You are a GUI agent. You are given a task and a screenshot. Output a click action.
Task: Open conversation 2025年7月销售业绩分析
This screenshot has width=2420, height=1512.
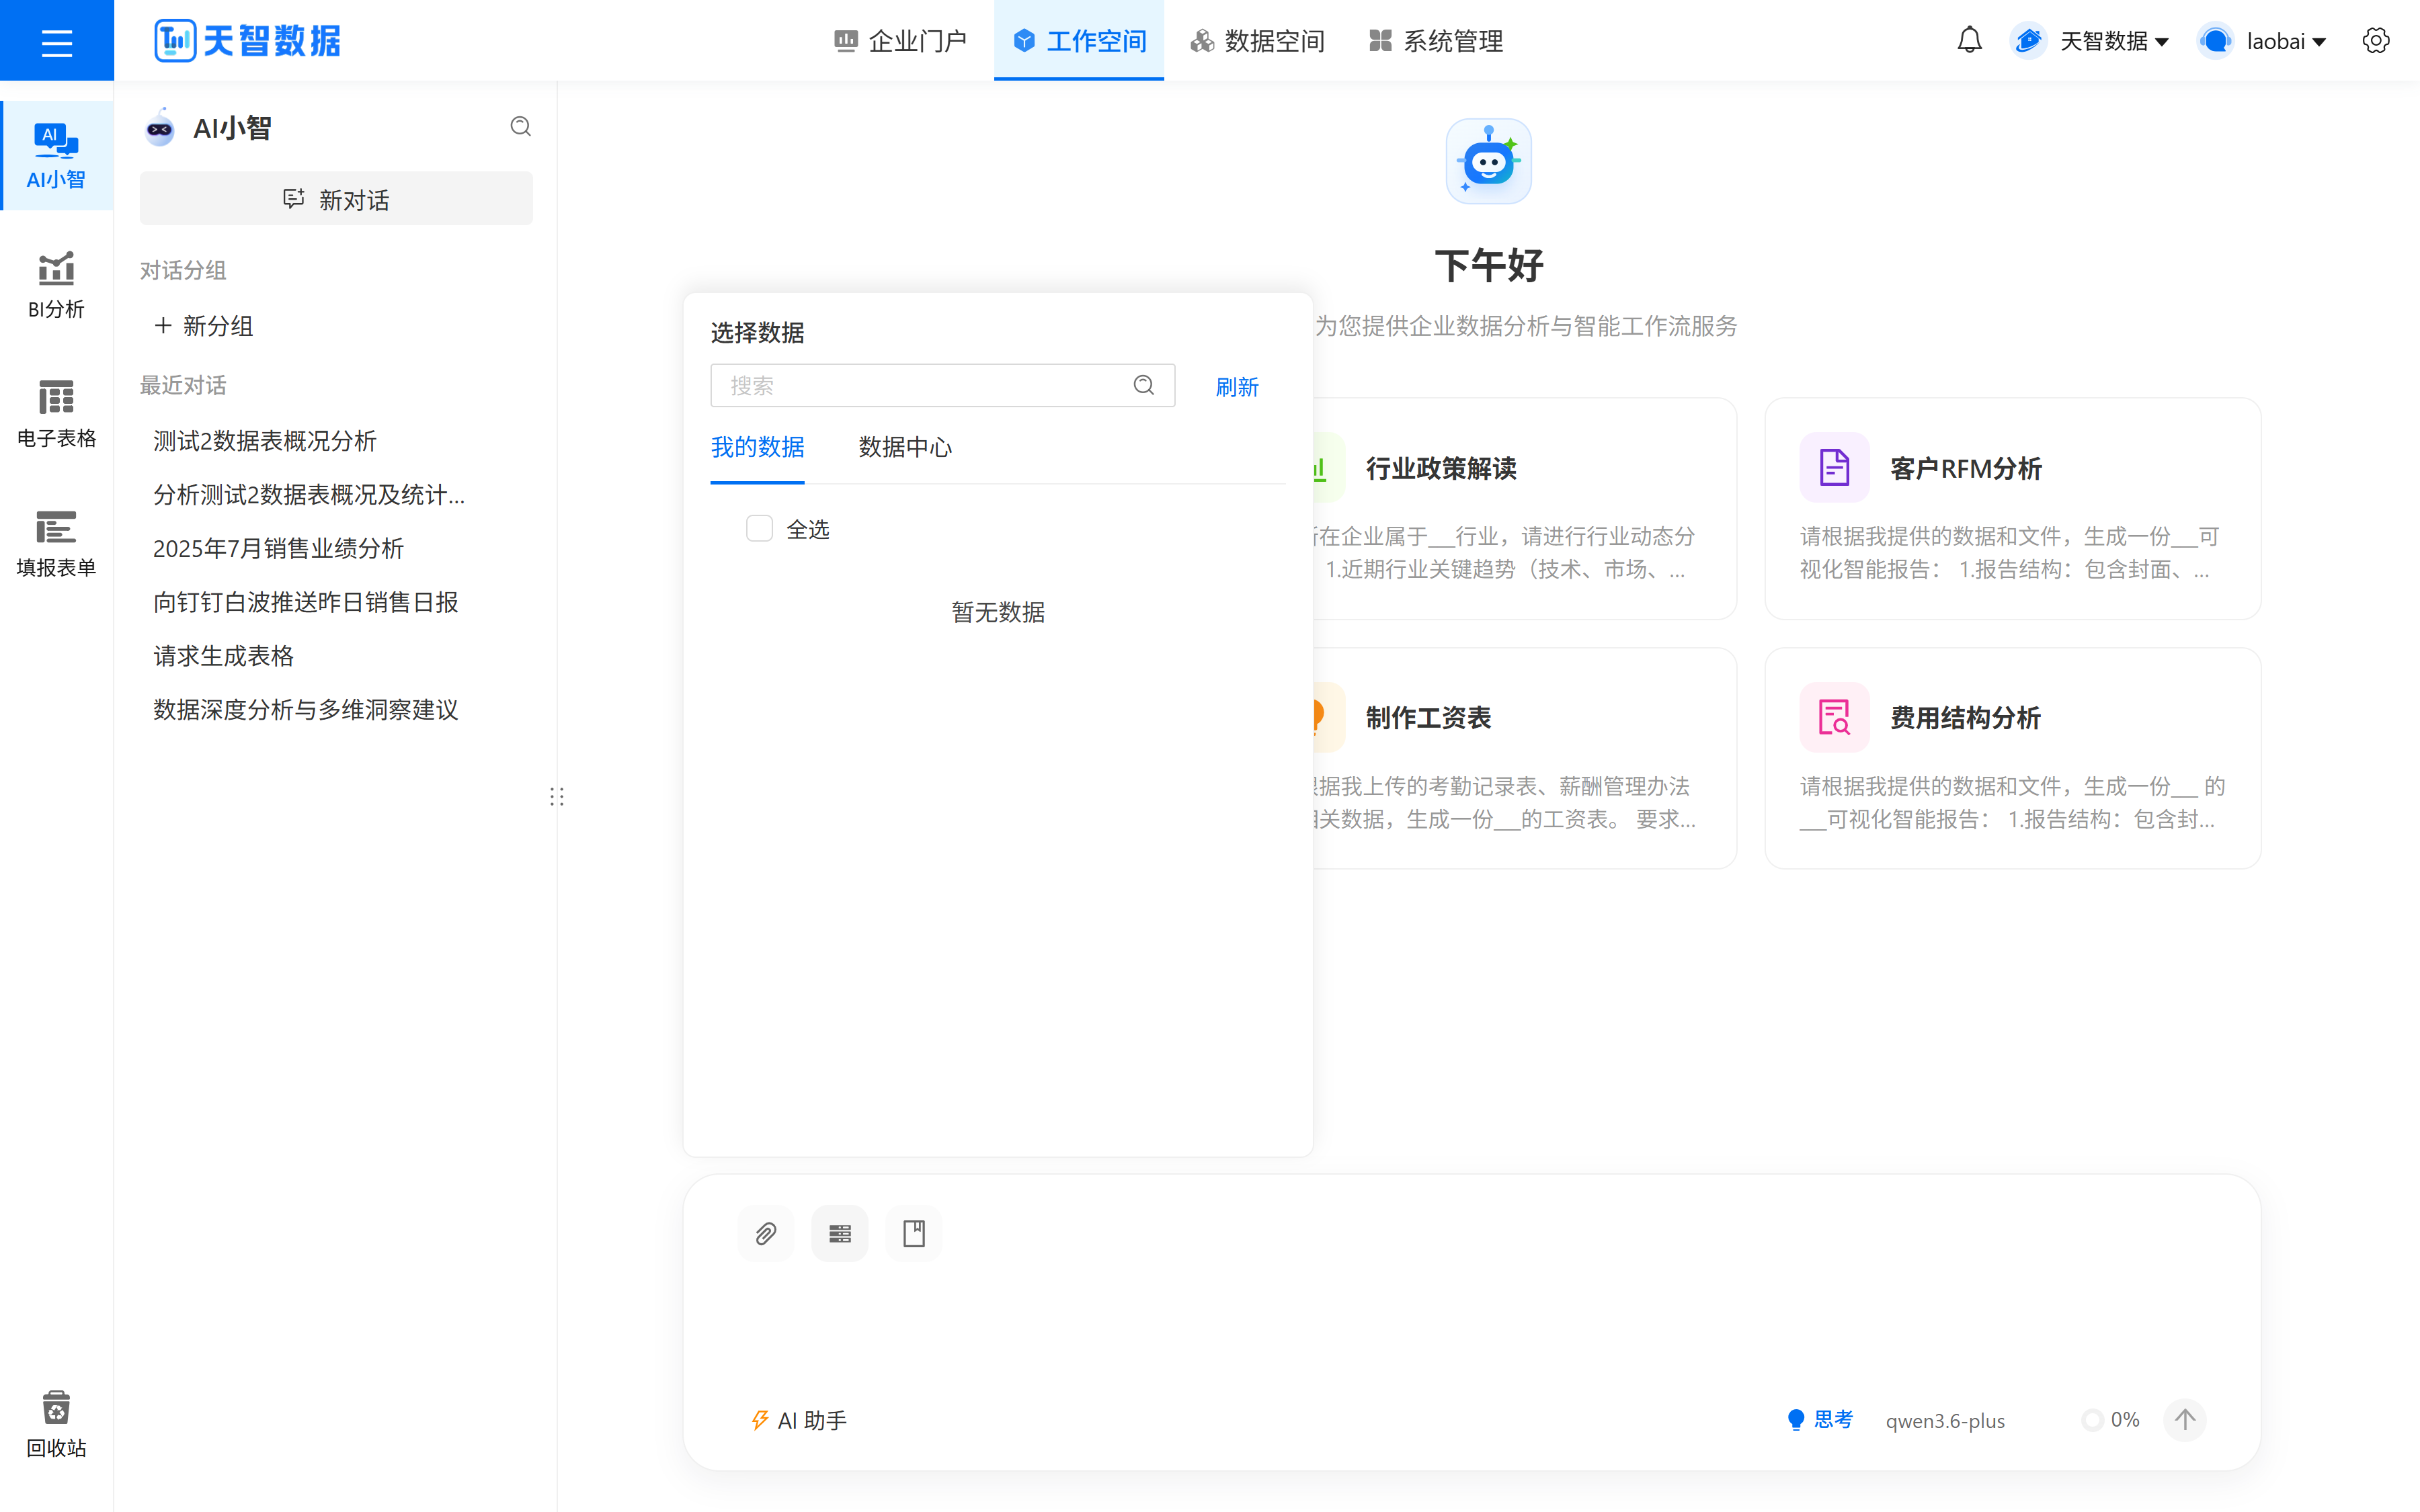click(278, 548)
